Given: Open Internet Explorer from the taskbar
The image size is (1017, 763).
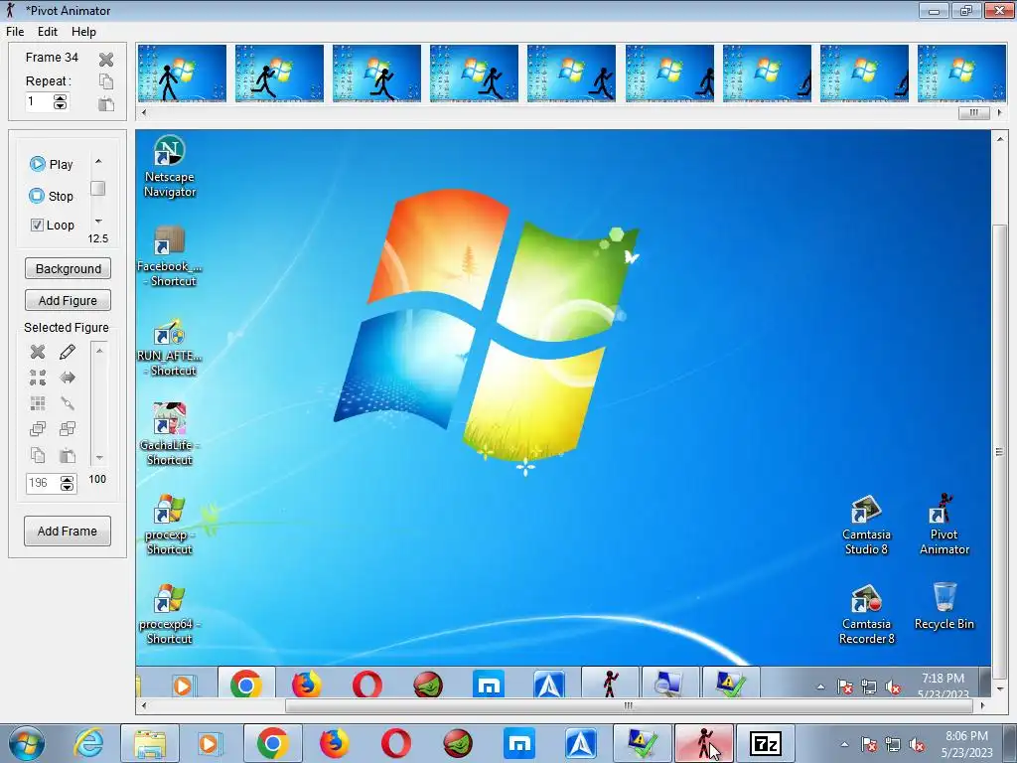Looking at the screenshot, I should 88,743.
